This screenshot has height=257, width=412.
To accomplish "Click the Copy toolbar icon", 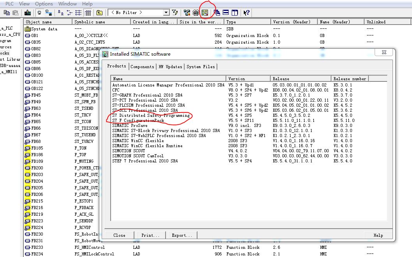I will tap(6, 12).
